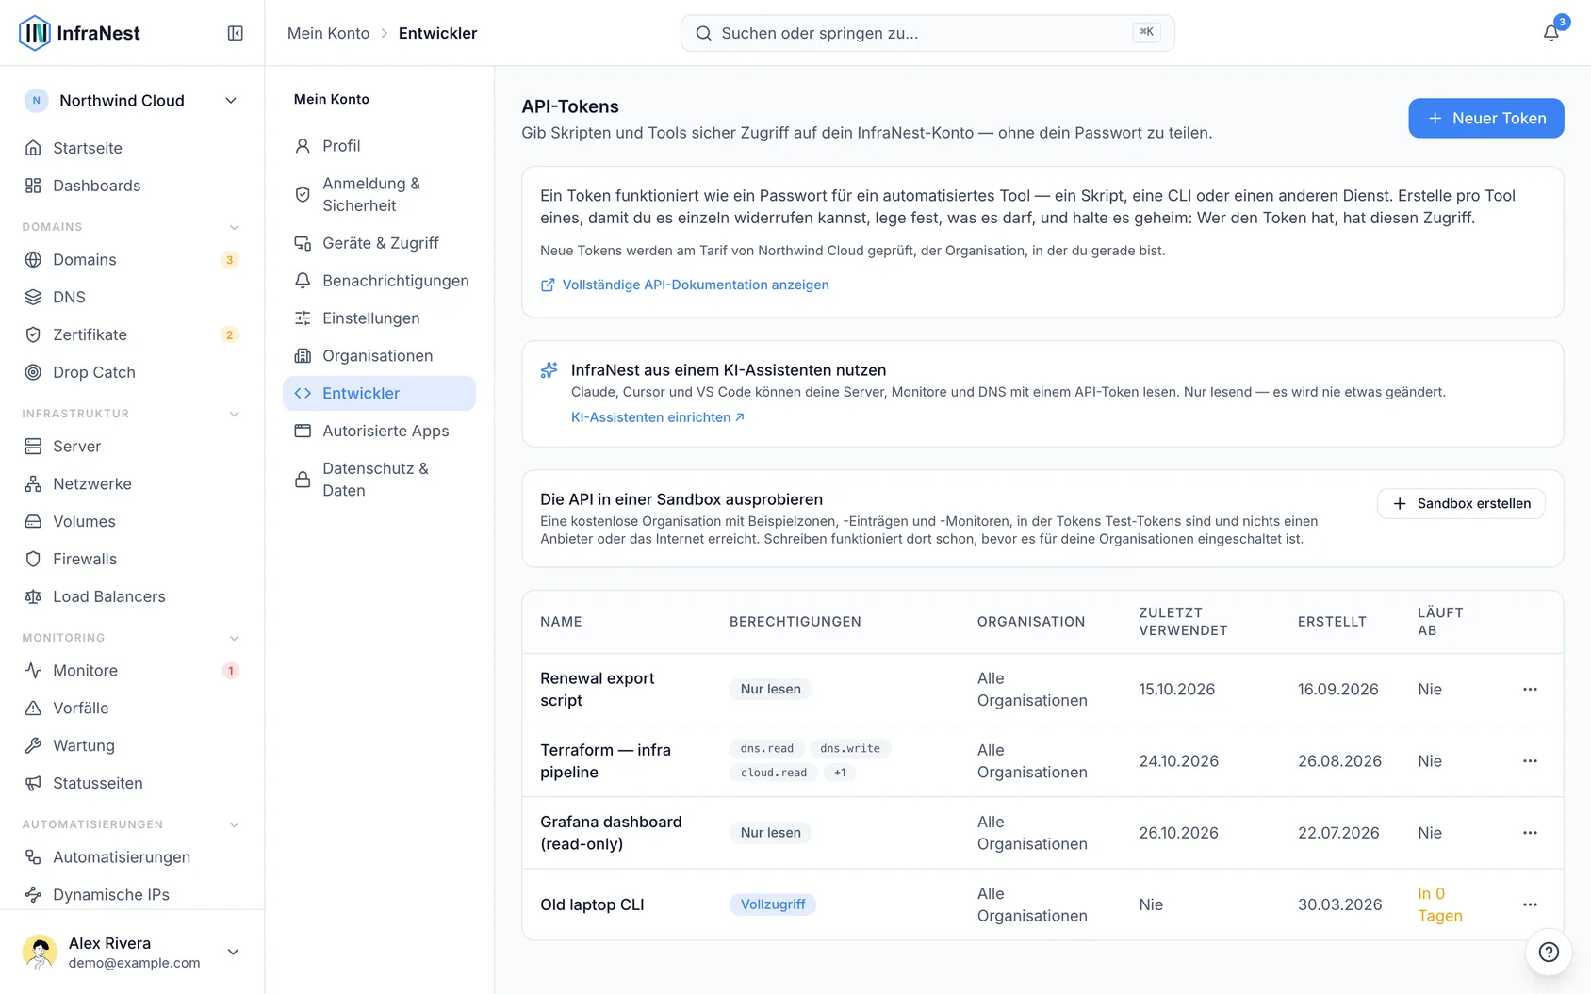Open actions menu for Terraform infra pipeline
This screenshot has height=994, width=1591.
[x=1530, y=761]
